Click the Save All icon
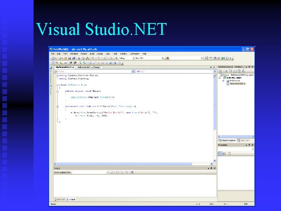This screenshot has height=211, width=281. tap(73, 58)
